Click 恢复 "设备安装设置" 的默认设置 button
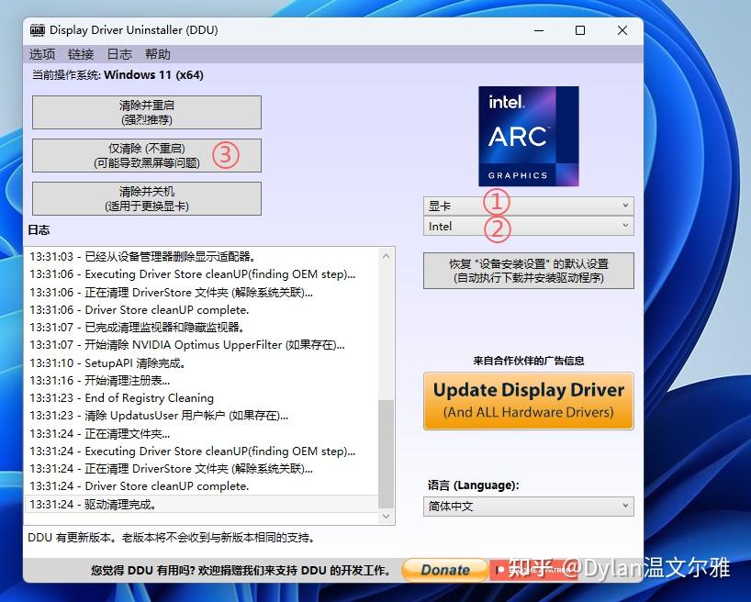Screen dimensions: 751x602 tap(528, 270)
